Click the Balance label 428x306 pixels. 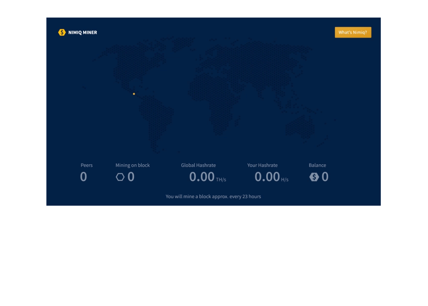tap(317, 165)
